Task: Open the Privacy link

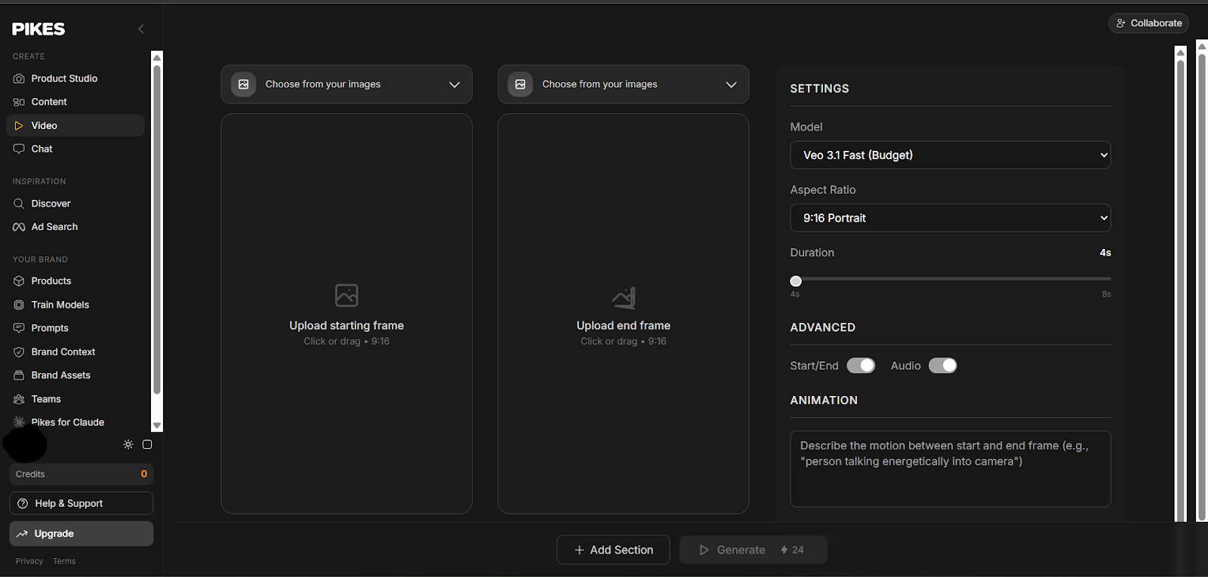Action: coord(29,561)
